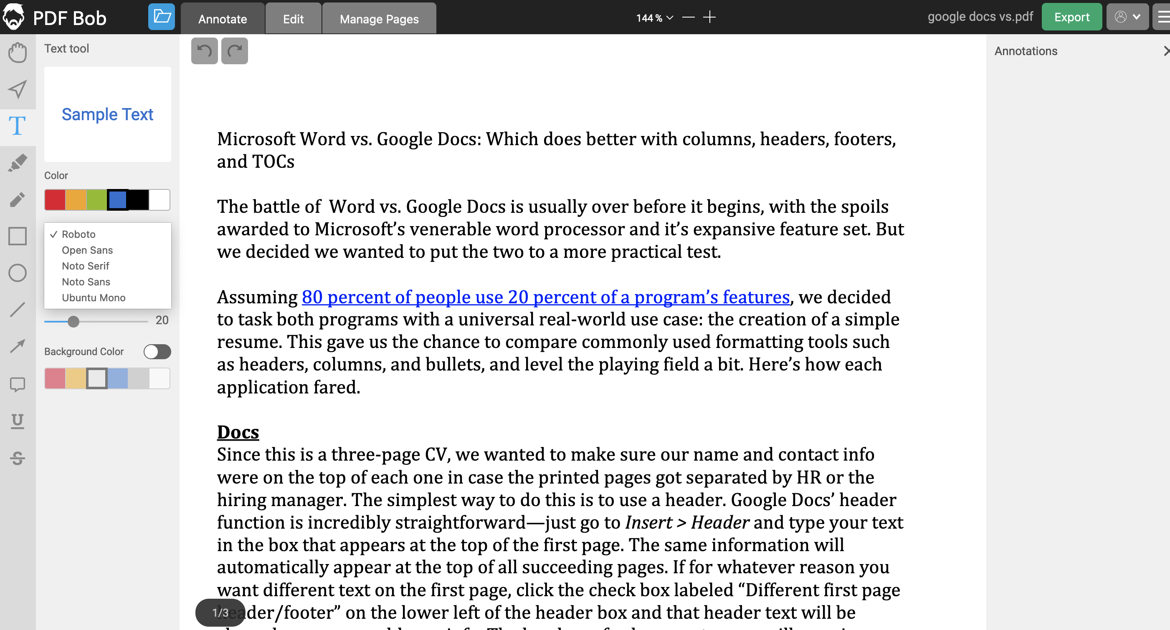Open the zoom percentage dropdown
This screenshot has width=1170, height=630.
(x=654, y=18)
